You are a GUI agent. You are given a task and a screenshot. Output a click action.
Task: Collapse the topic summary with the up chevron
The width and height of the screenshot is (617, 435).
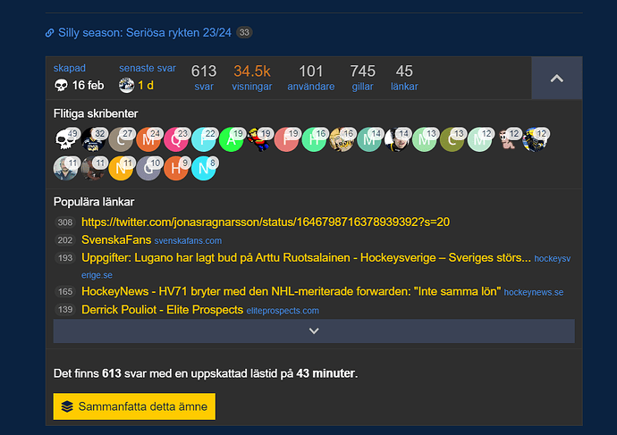(x=556, y=79)
